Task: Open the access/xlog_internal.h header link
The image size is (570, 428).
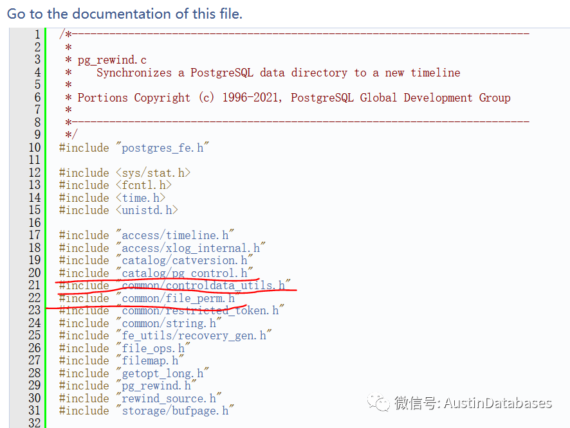Action: 191,248
